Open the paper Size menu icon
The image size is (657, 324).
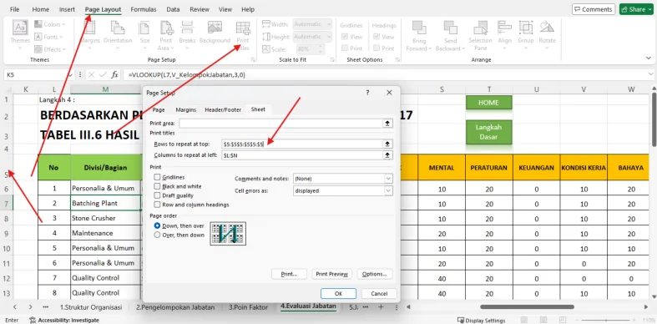(x=144, y=28)
